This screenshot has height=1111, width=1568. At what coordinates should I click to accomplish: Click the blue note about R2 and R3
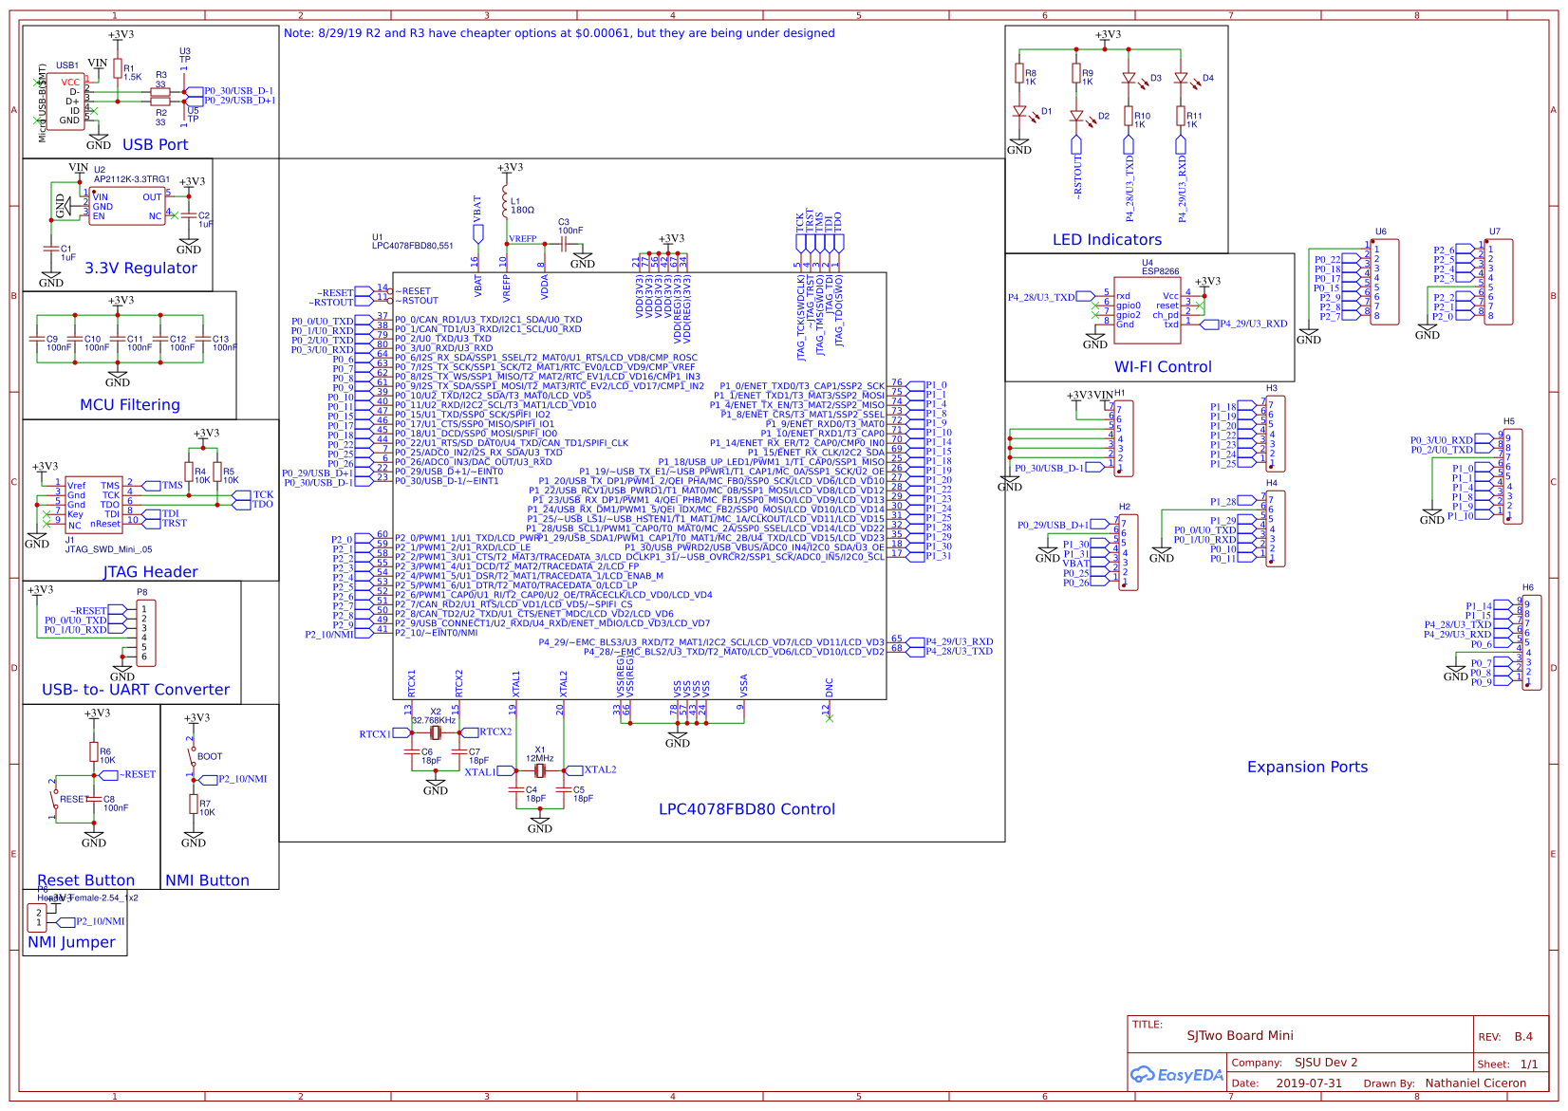(x=560, y=33)
